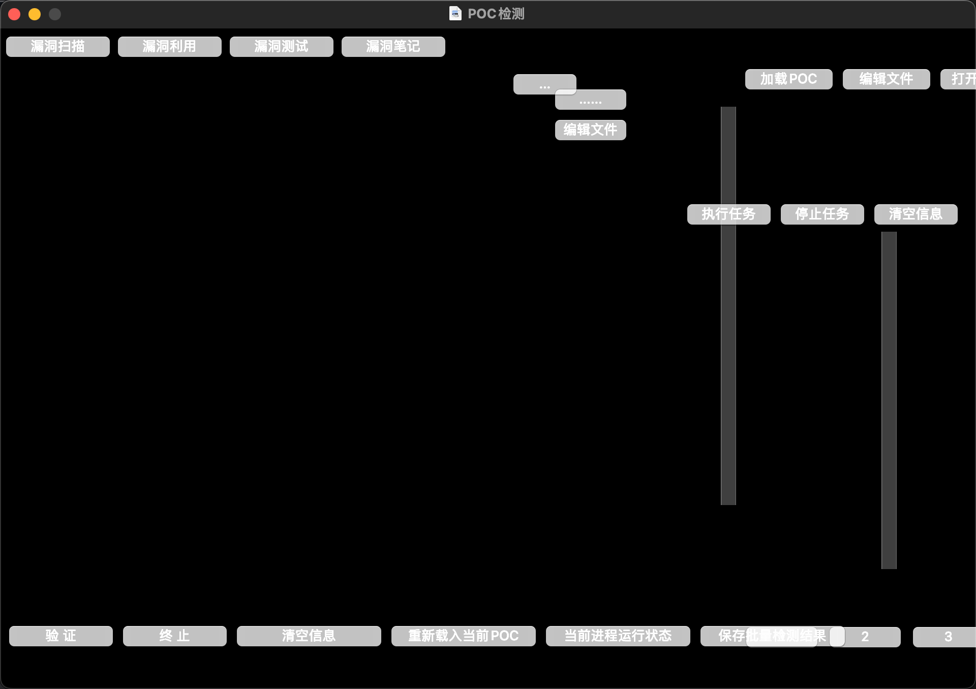Click 清空信息 beside 停止任务

916,214
